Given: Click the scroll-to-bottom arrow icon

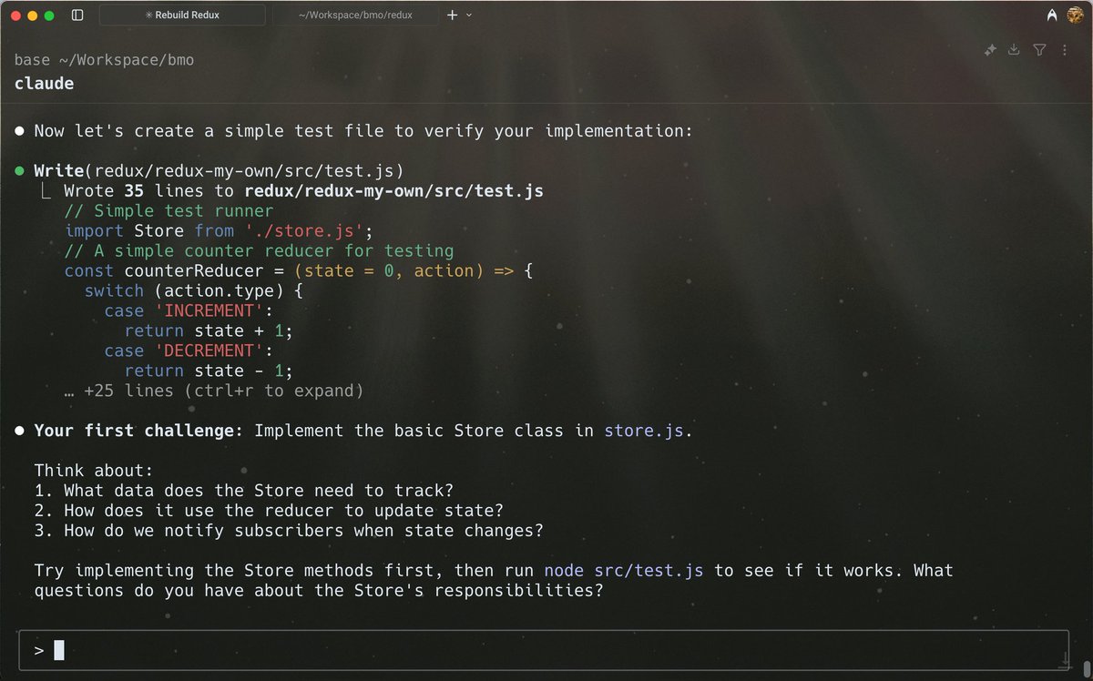Looking at the screenshot, I should click(x=1064, y=660).
